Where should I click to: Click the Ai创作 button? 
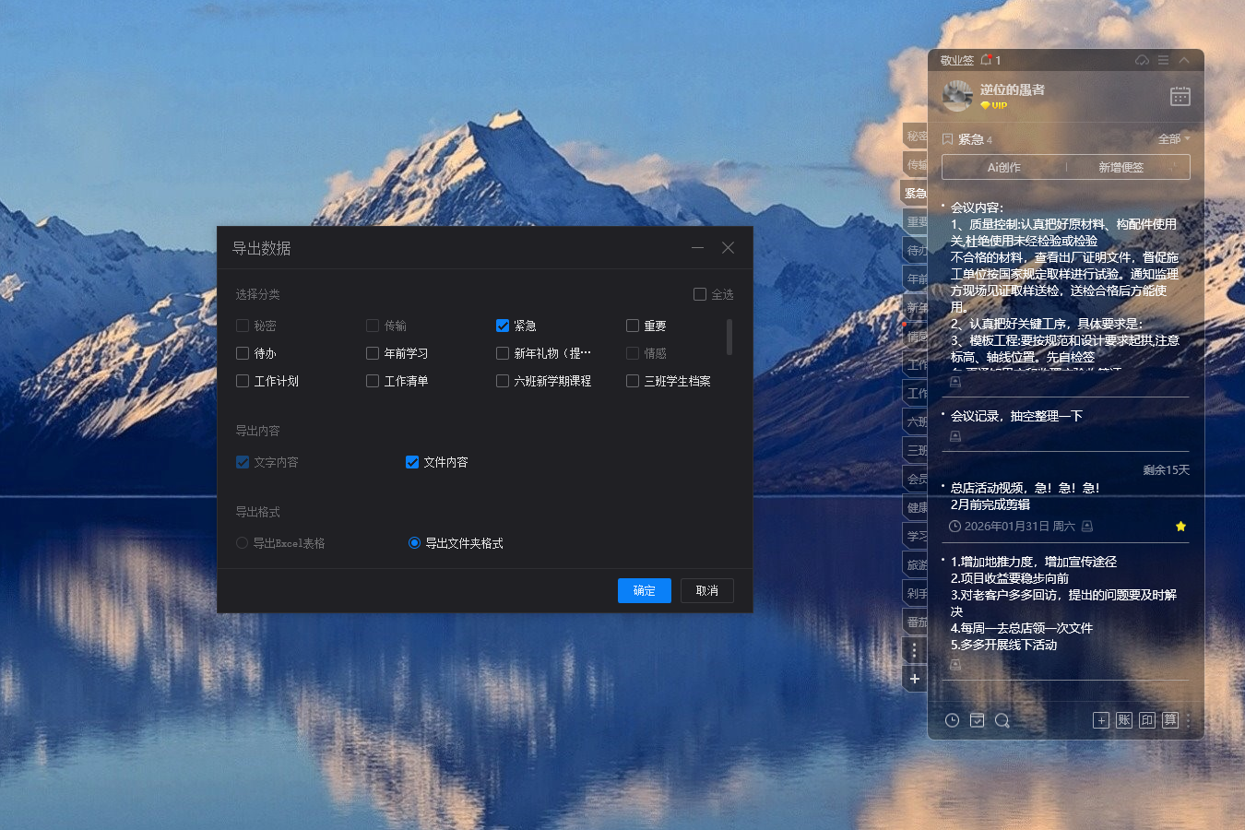point(1002,167)
